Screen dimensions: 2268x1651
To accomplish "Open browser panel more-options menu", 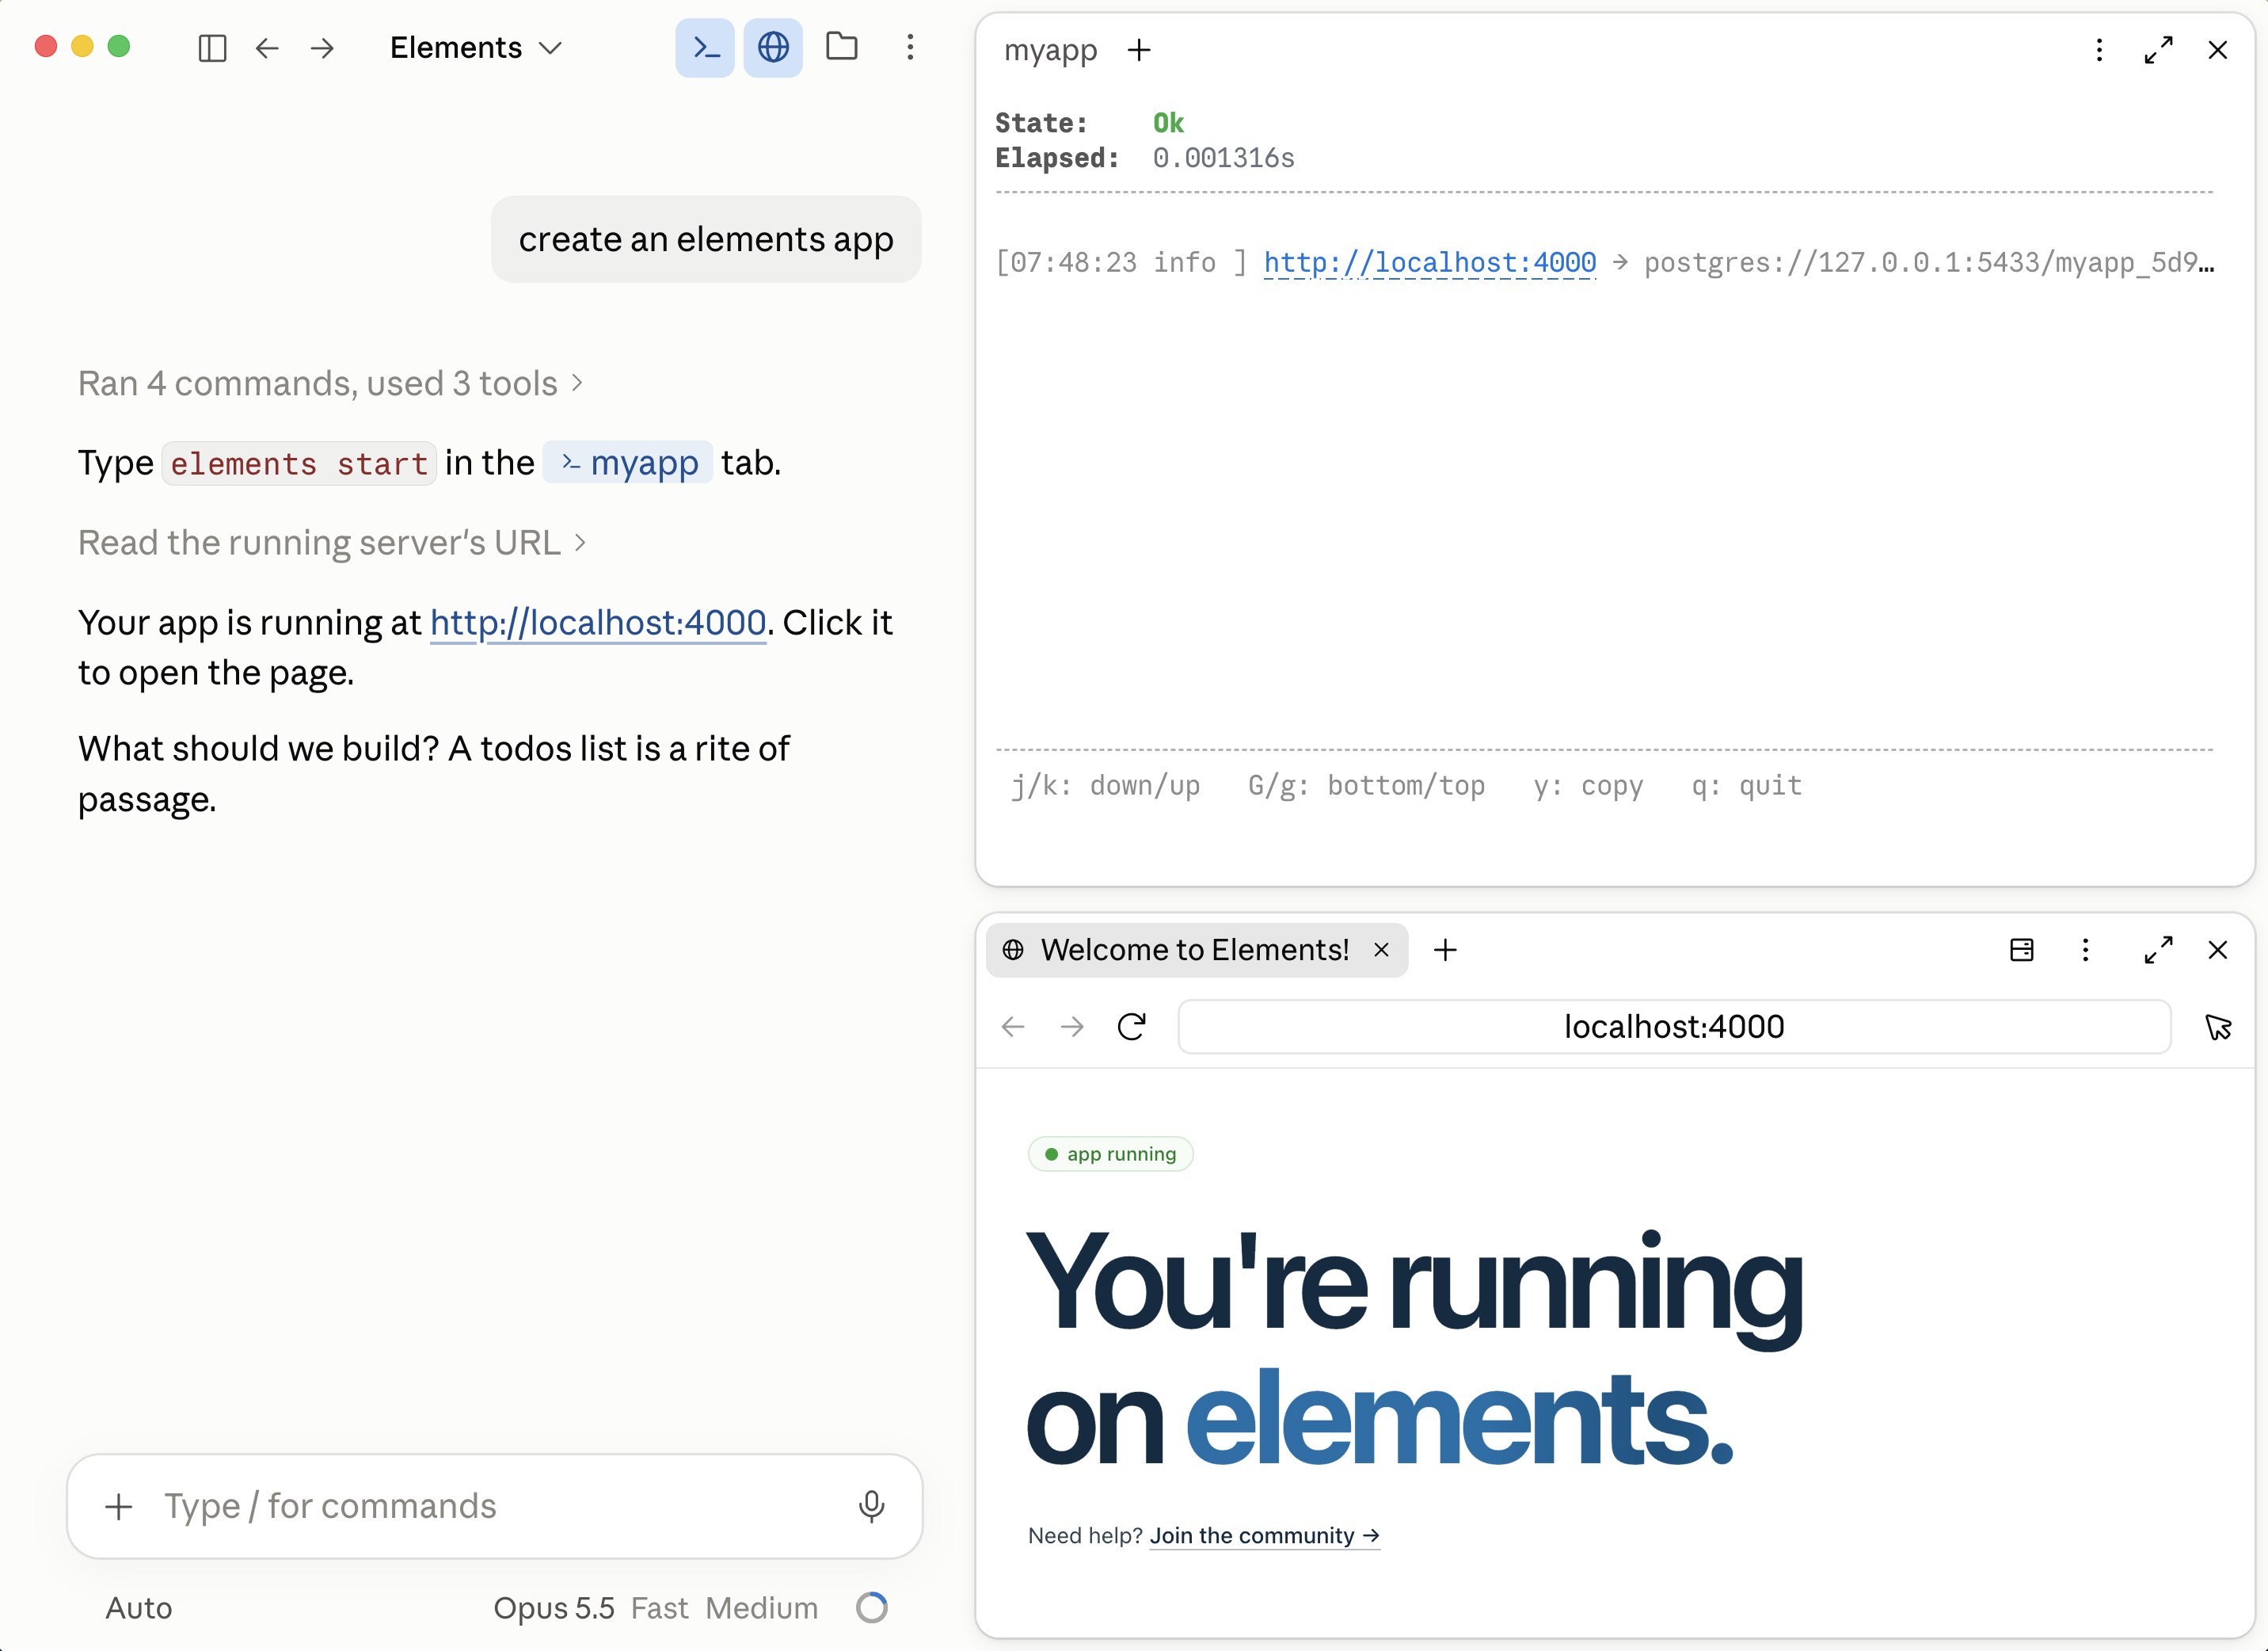I will [2085, 950].
